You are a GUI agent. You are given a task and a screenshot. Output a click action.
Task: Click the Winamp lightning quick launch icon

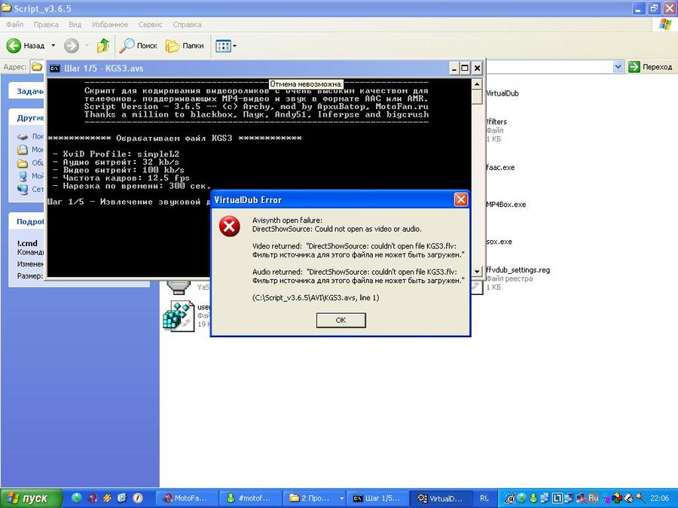point(107,498)
